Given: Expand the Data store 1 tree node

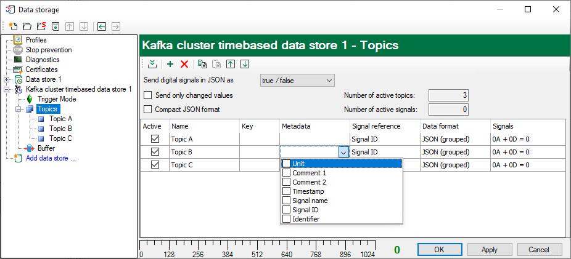Looking at the screenshot, I should pos(7,79).
